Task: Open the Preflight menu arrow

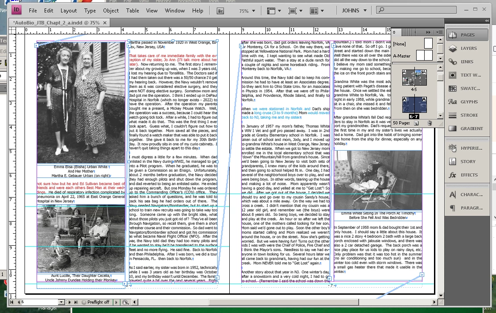Action: (x=116, y=302)
